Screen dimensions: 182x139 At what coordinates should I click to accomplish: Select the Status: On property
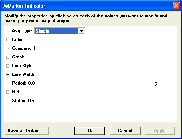[x=23, y=101]
